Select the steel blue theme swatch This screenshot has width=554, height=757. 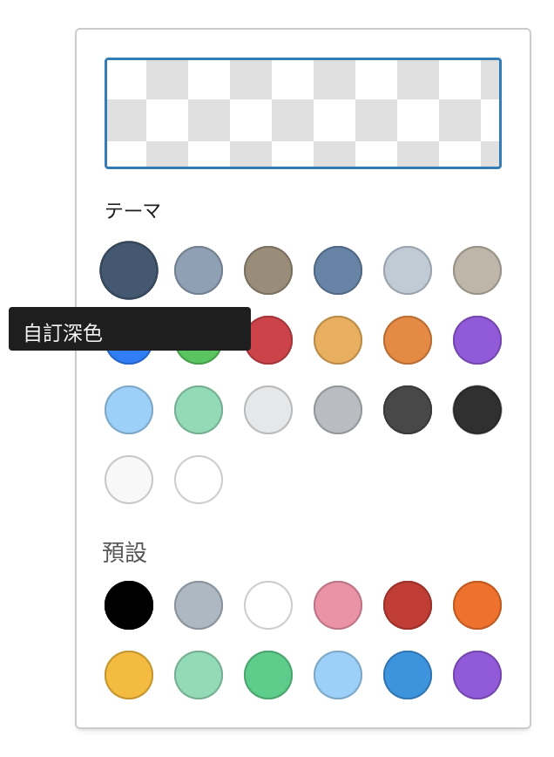(x=338, y=270)
